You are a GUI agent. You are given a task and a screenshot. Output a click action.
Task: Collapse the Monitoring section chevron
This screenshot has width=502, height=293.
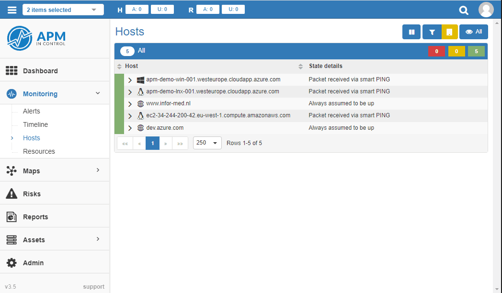98,93
